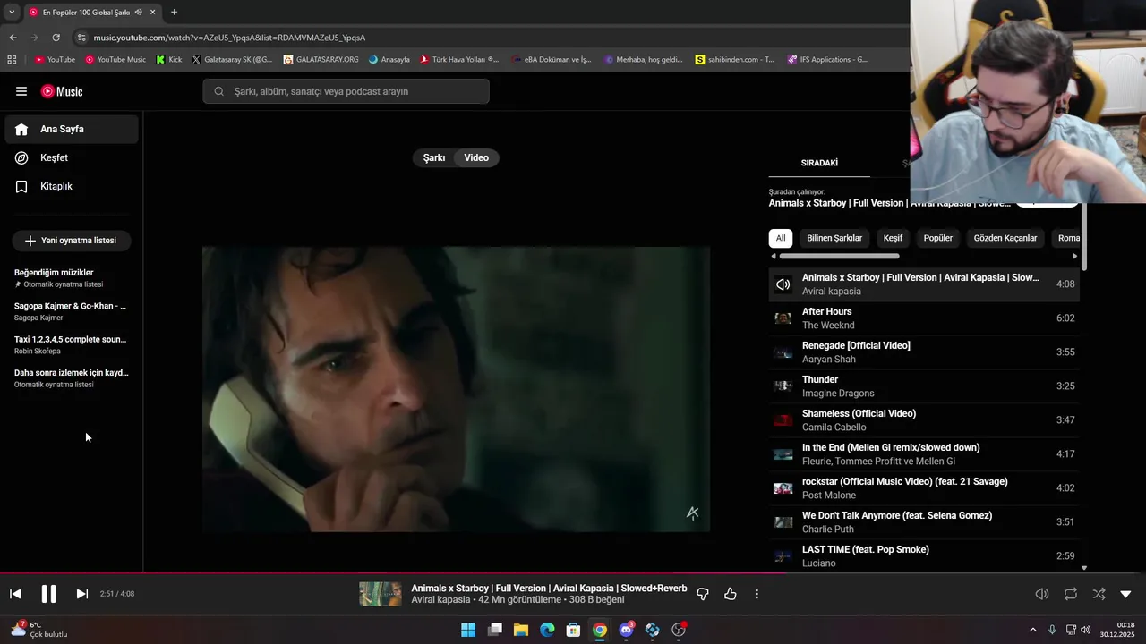Open File Explorer from taskbar

click(x=521, y=630)
